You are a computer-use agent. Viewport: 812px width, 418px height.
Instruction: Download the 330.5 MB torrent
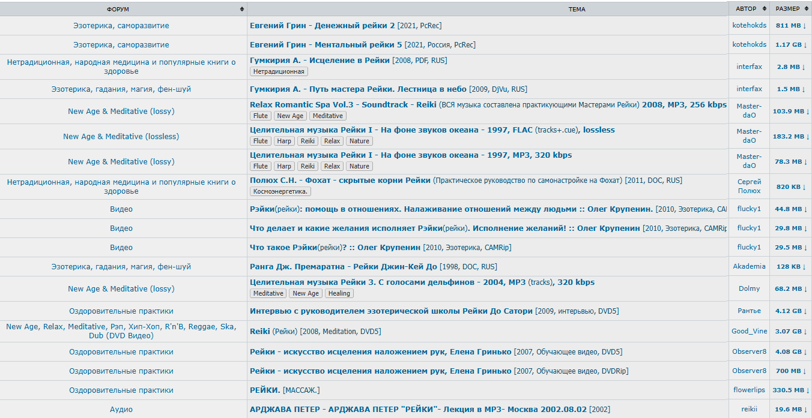[x=790, y=390]
